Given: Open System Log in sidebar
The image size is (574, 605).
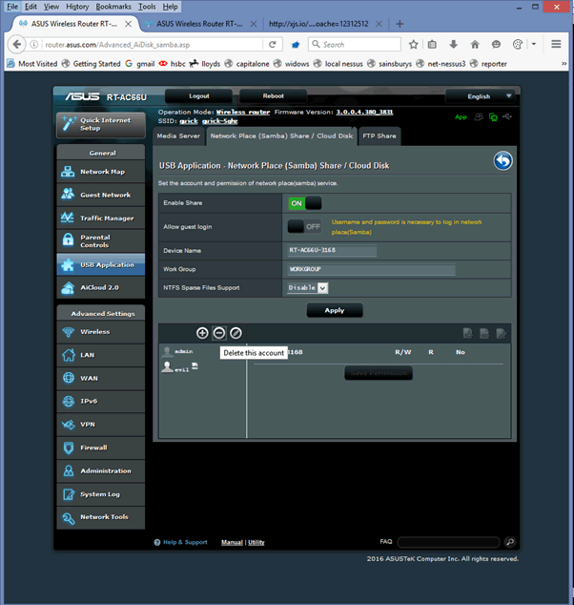Looking at the screenshot, I should pyautogui.click(x=101, y=494).
